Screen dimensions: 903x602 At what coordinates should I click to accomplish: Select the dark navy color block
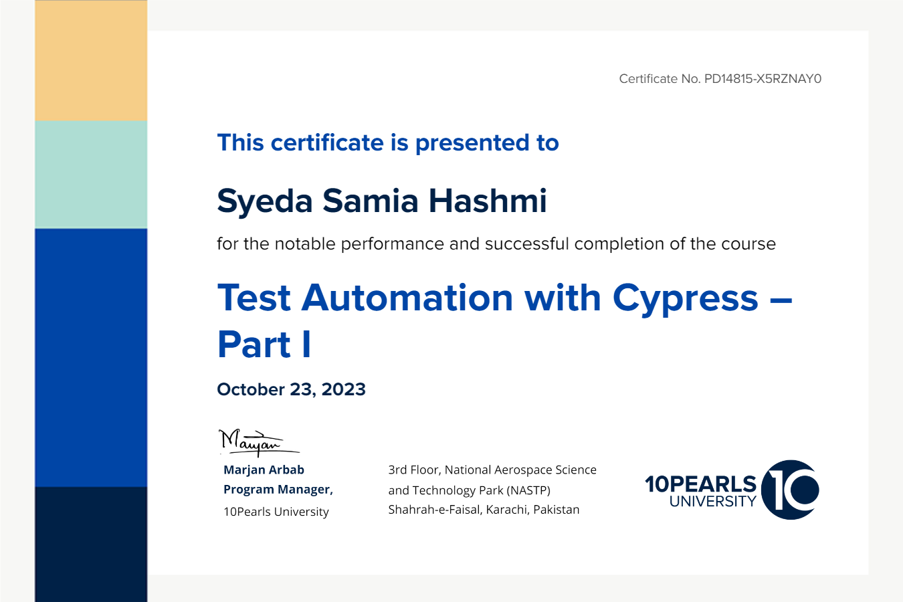point(91,543)
